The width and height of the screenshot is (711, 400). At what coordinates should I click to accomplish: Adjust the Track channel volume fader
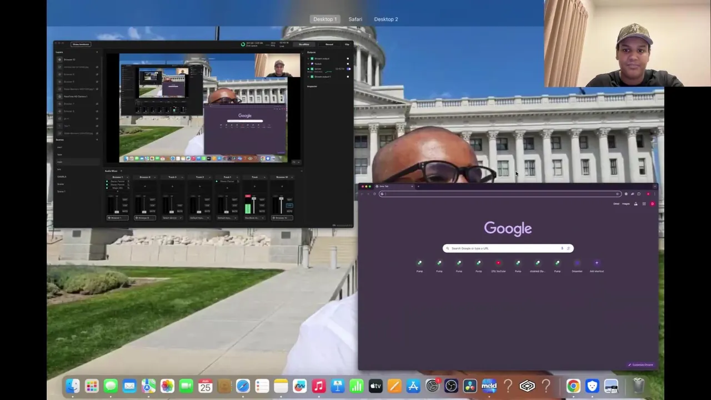click(x=254, y=198)
